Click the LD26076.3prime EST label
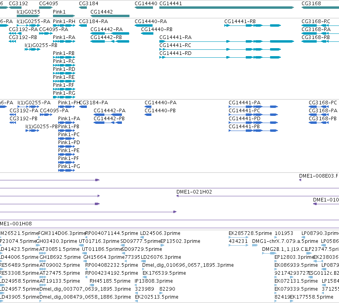The image size is (339, 303). tap(161, 257)
